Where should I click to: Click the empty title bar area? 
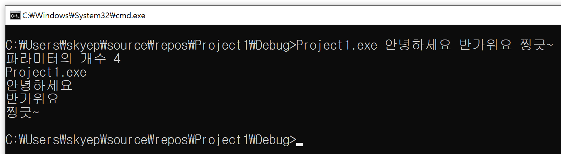(338, 16)
